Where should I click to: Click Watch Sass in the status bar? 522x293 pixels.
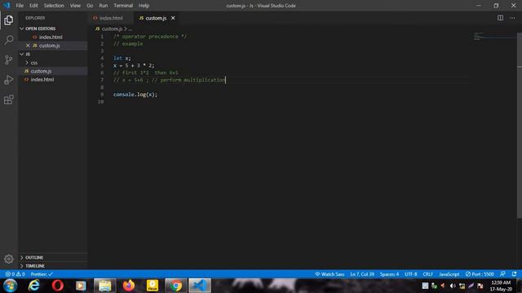[x=330, y=274]
